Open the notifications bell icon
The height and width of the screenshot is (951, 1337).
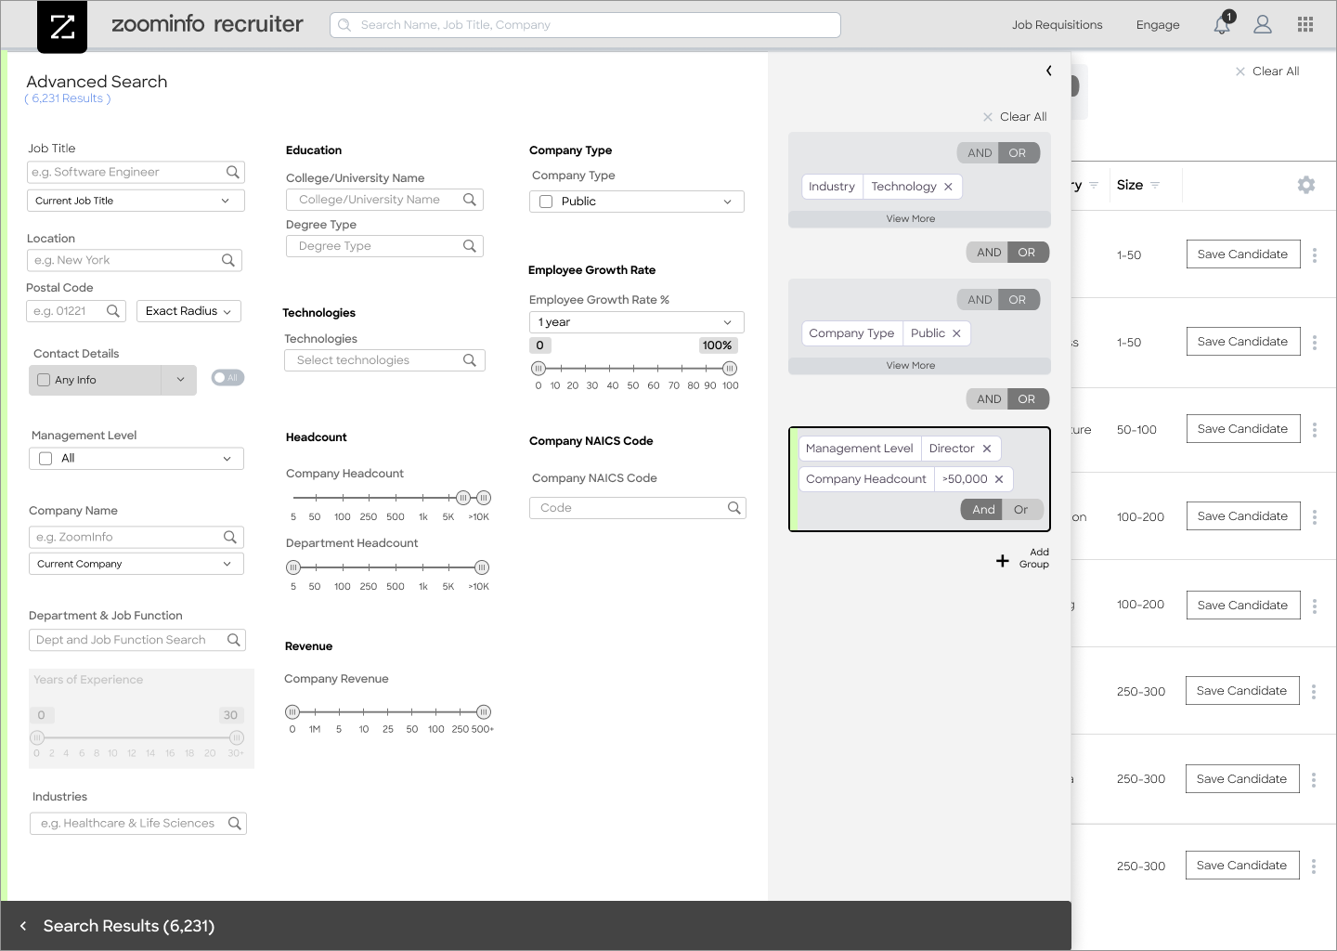coord(1222,24)
